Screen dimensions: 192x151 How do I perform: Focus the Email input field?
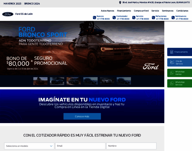(x=80, y=146)
